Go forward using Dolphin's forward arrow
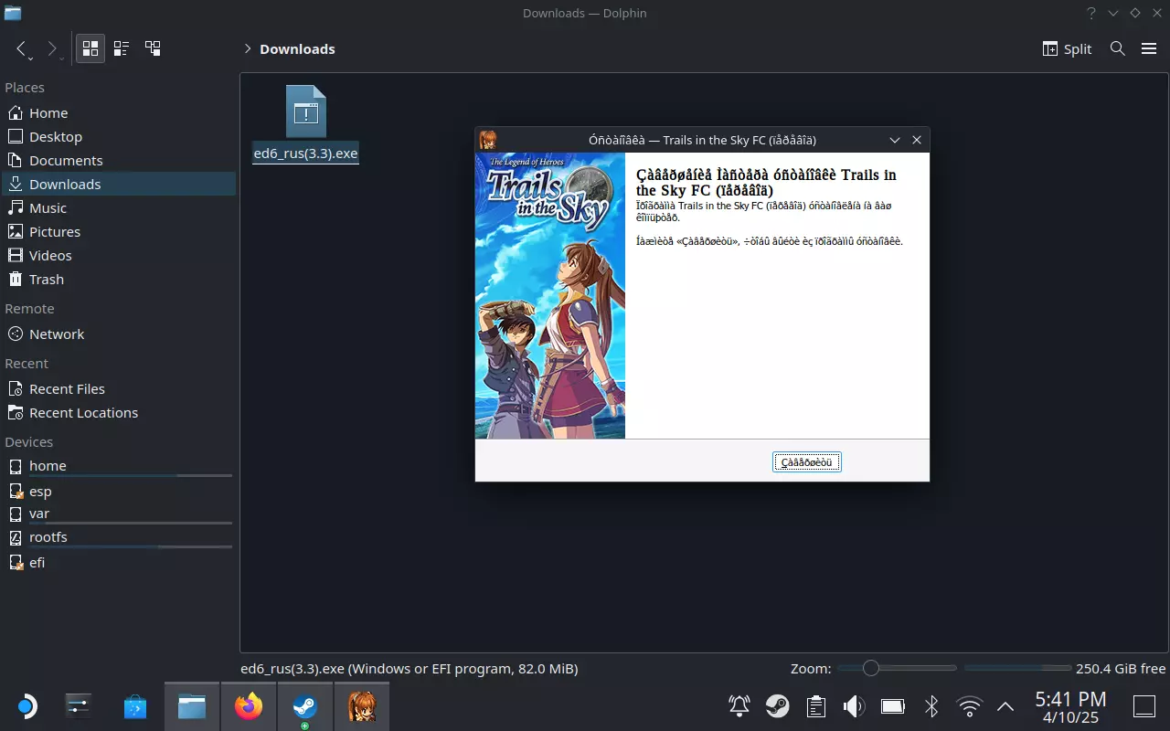This screenshot has height=731, width=1170. pos(54,49)
